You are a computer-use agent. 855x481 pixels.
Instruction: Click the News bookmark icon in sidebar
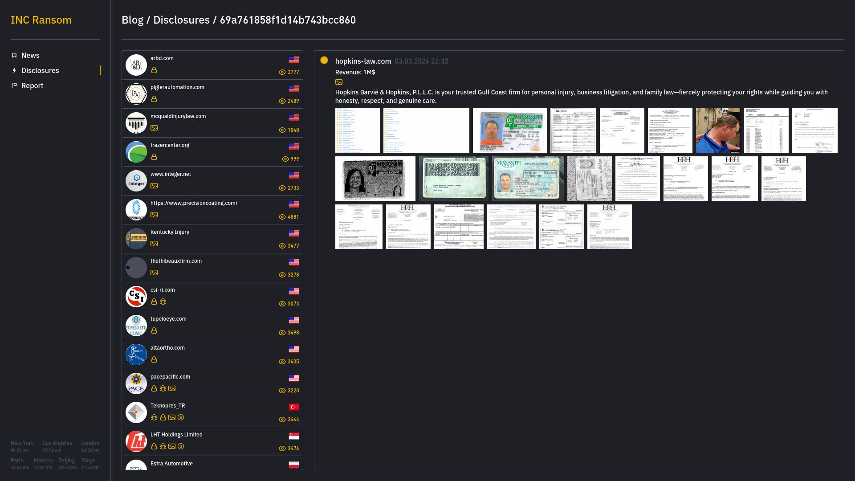coord(14,55)
